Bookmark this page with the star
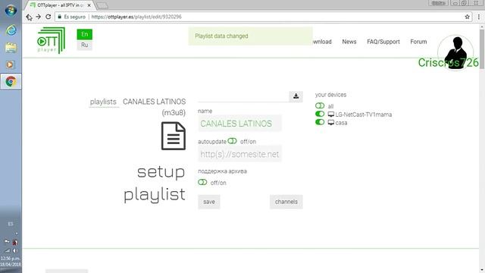Viewport: 485px width, 273px height. (x=467, y=17)
